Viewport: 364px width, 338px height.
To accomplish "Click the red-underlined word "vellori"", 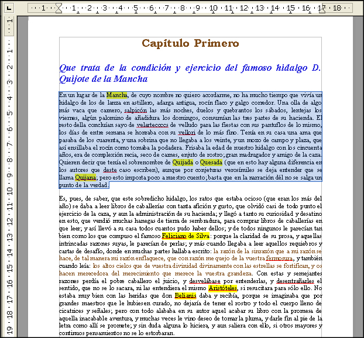I will [187, 133].
